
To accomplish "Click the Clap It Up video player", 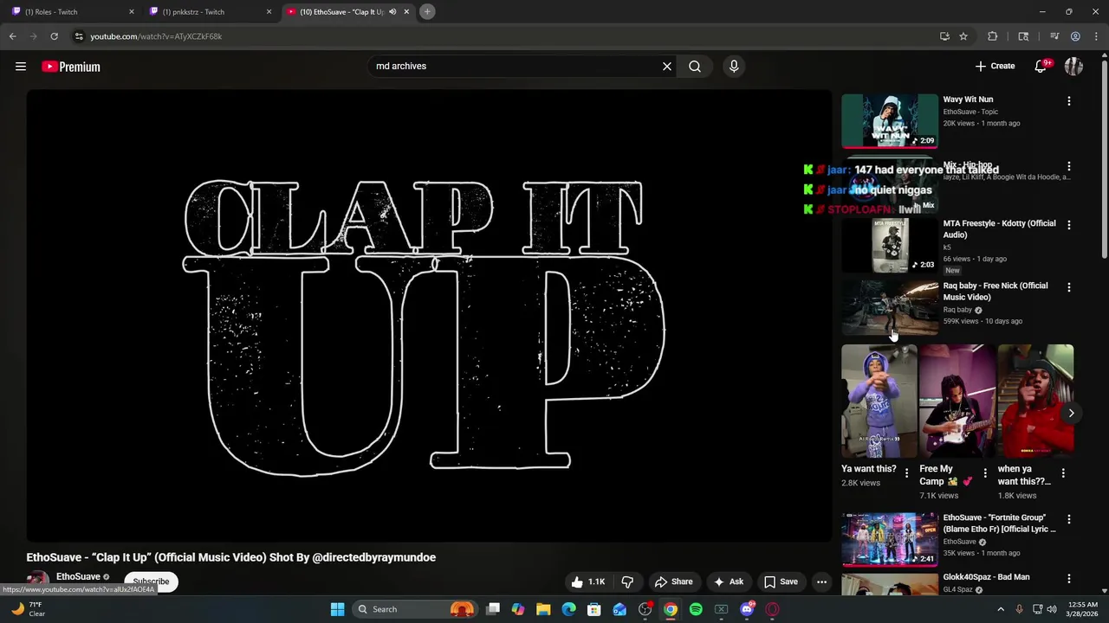I will [429, 316].
